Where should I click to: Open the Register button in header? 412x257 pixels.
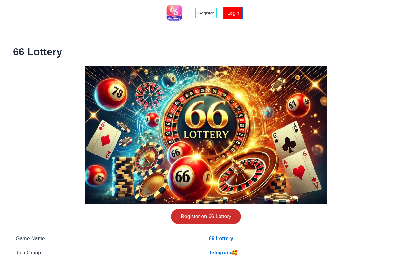coord(206,13)
